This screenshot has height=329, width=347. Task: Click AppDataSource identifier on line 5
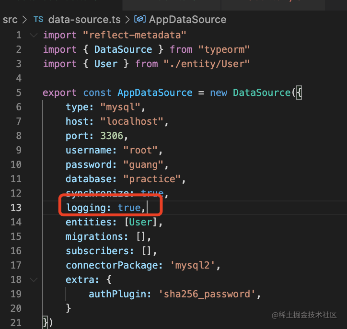[x=155, y=93]
